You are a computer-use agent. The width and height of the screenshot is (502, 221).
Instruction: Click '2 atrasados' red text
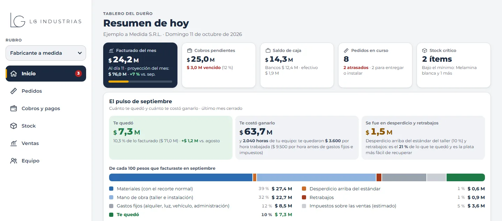(355, 68)
